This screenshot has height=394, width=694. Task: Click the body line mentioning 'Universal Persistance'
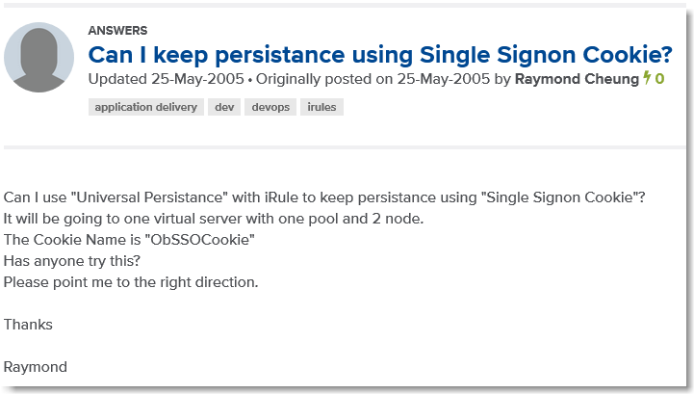tap(323, 197)
